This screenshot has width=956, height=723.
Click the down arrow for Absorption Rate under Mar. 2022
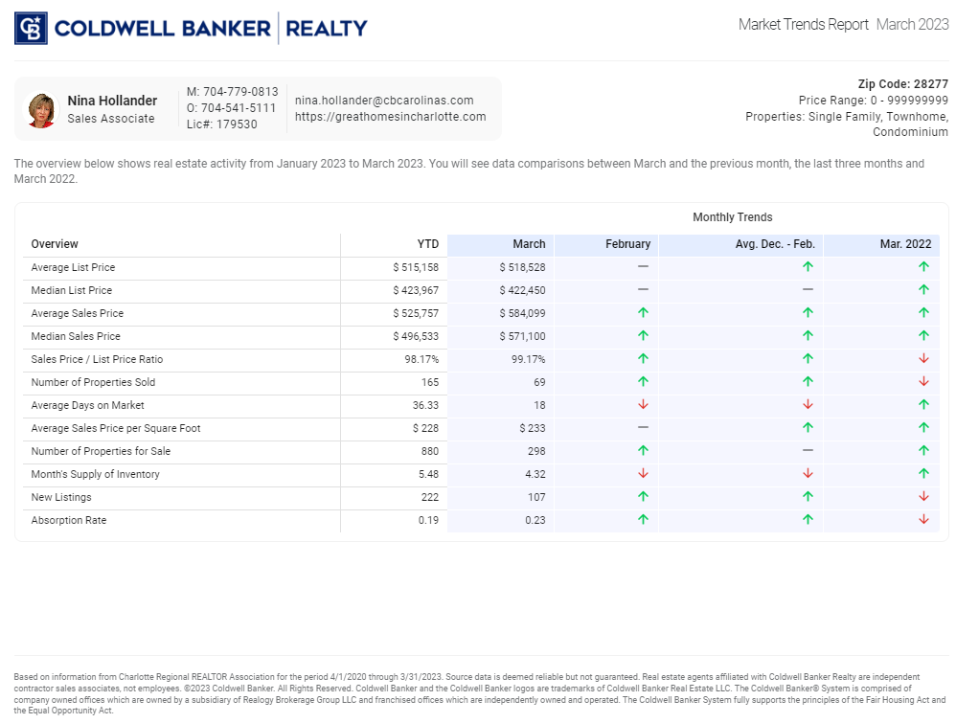(x=922, y=520)
